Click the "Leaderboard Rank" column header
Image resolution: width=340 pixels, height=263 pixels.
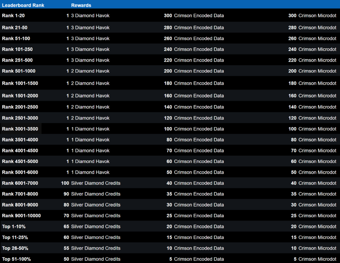coord(23,5)
